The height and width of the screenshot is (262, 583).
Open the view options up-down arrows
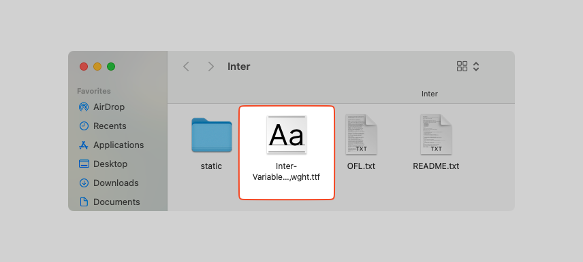click(476, 67)
